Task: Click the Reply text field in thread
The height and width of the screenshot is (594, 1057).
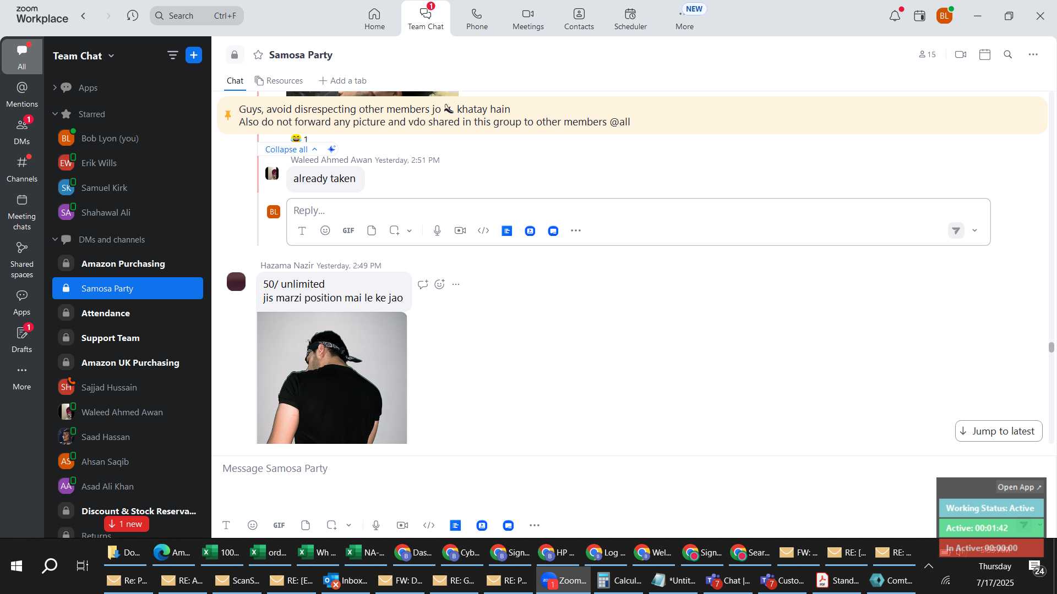Action: (x=638, y=211)
